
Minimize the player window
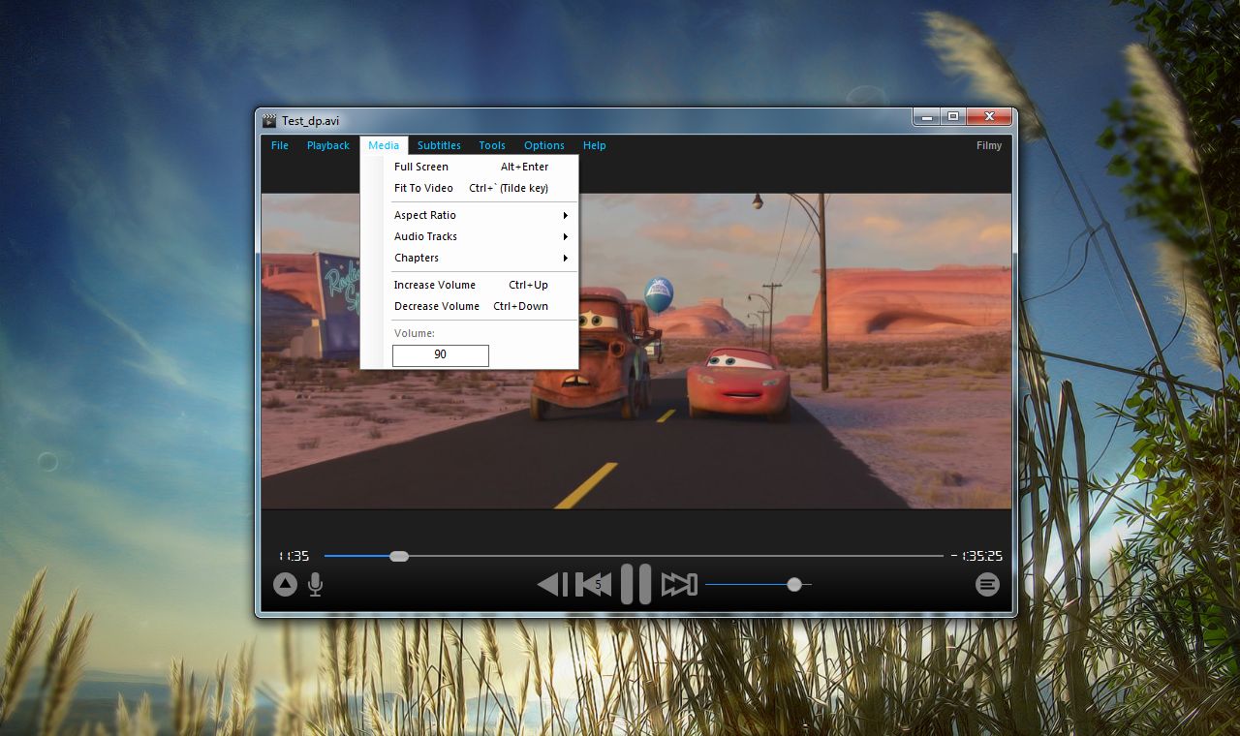click(927, 116)
